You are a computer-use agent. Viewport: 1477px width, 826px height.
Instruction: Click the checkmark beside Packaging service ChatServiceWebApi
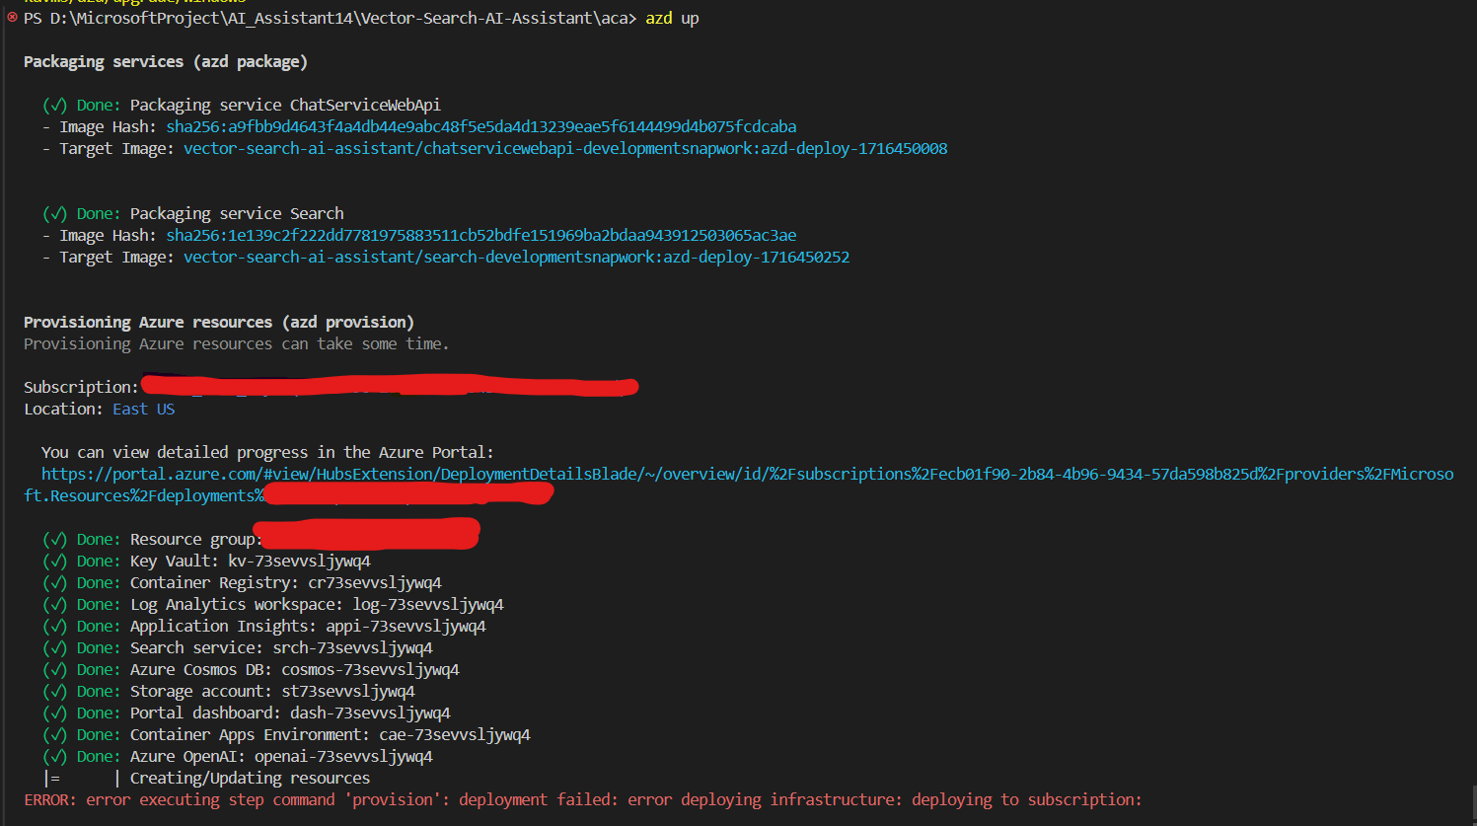coord(54,105)
